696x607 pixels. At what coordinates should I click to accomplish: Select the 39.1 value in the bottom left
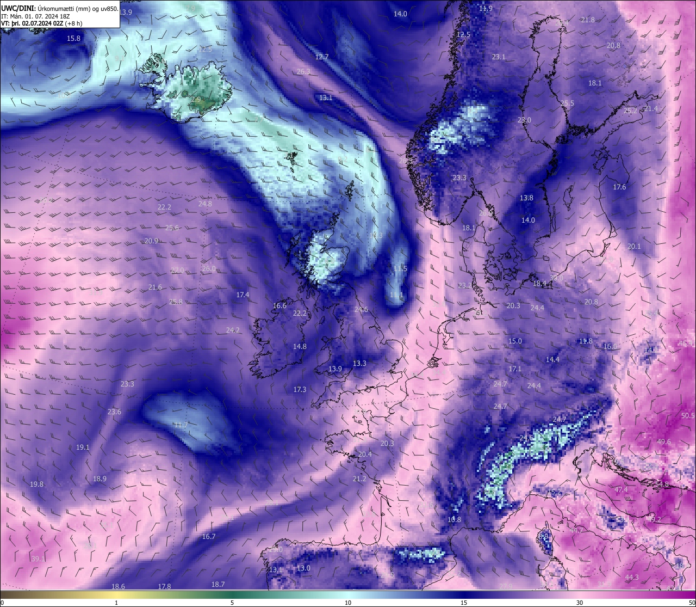(x=38, y=559)
